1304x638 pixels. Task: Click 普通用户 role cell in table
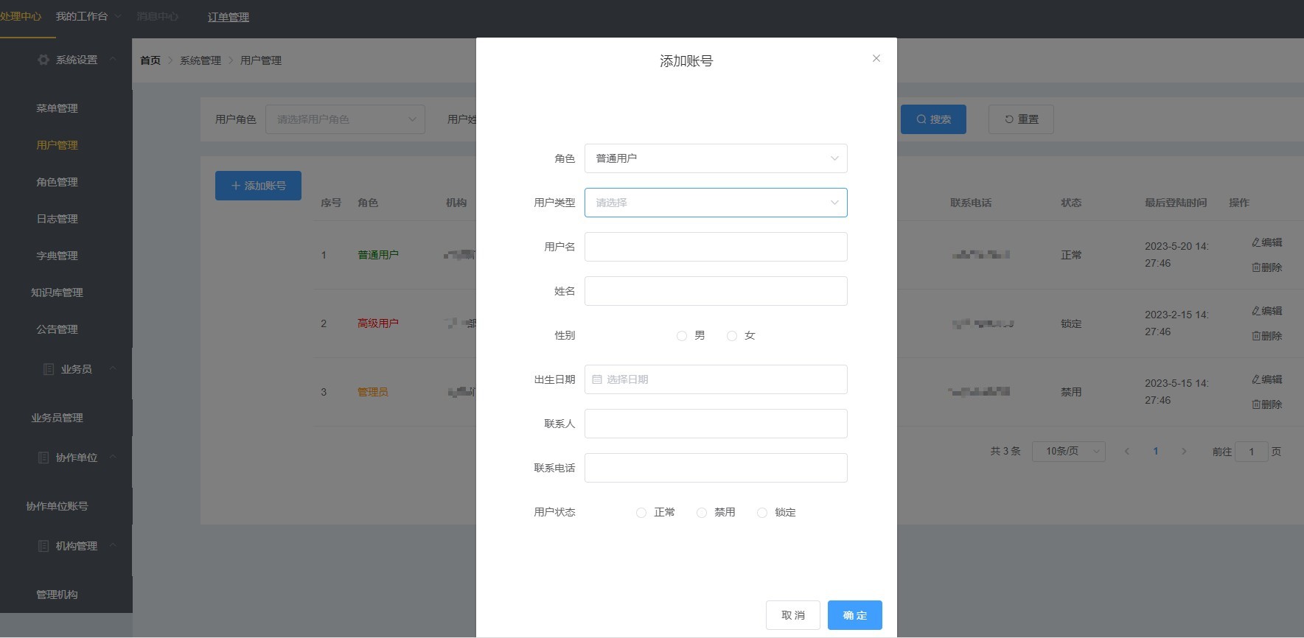pyautogui.click(x=378, y=255)
